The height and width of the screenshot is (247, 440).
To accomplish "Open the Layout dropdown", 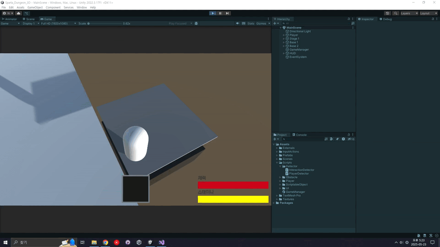I will [x=428, y=13].
